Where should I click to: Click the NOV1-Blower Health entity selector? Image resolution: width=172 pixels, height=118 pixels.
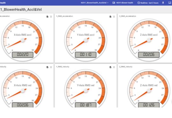click(123, 3)
